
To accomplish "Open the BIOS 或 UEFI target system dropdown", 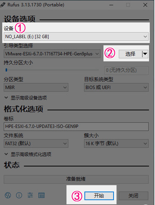I will click(x=117, y=87).
